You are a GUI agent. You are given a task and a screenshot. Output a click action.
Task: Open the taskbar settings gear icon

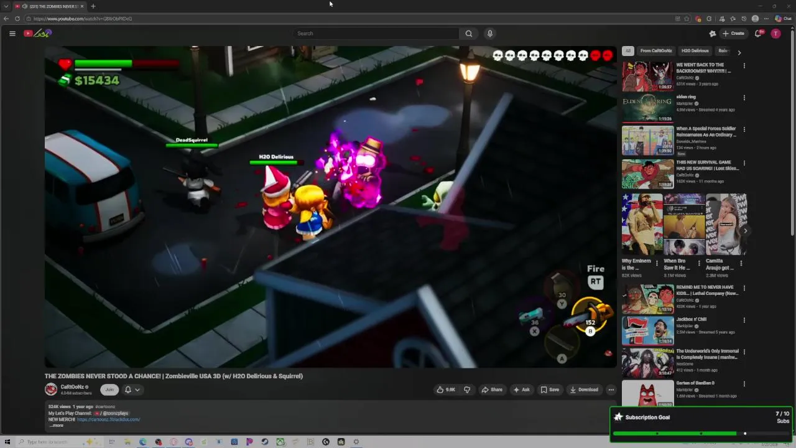coord(356,442)
